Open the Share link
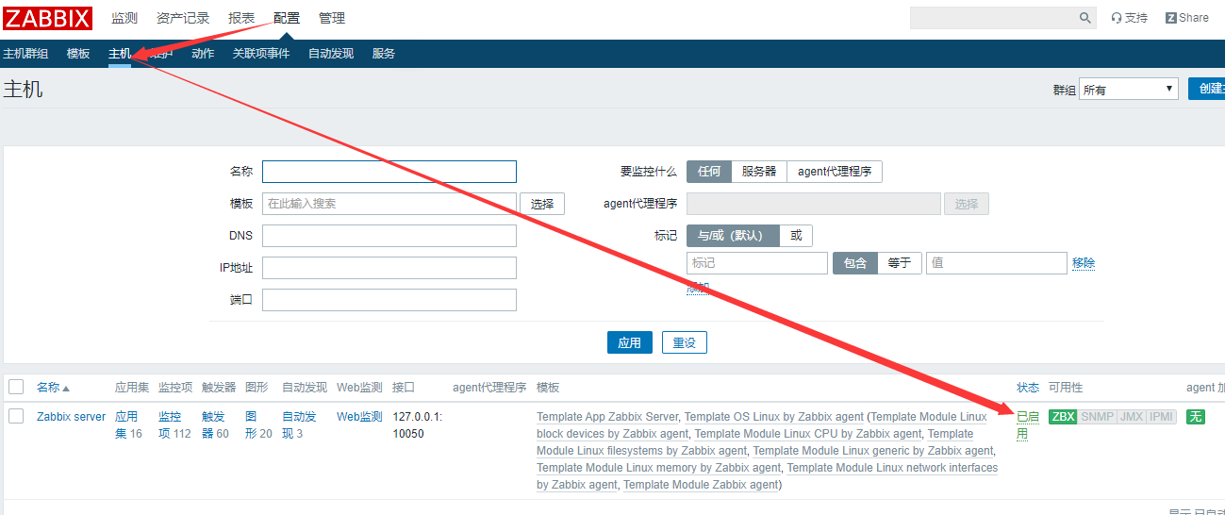 tap(1187, 18)
